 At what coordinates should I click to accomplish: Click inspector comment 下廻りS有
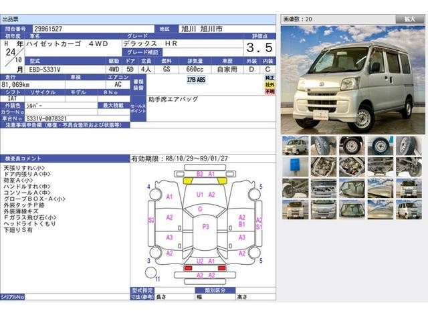click(x=18, y=230)
